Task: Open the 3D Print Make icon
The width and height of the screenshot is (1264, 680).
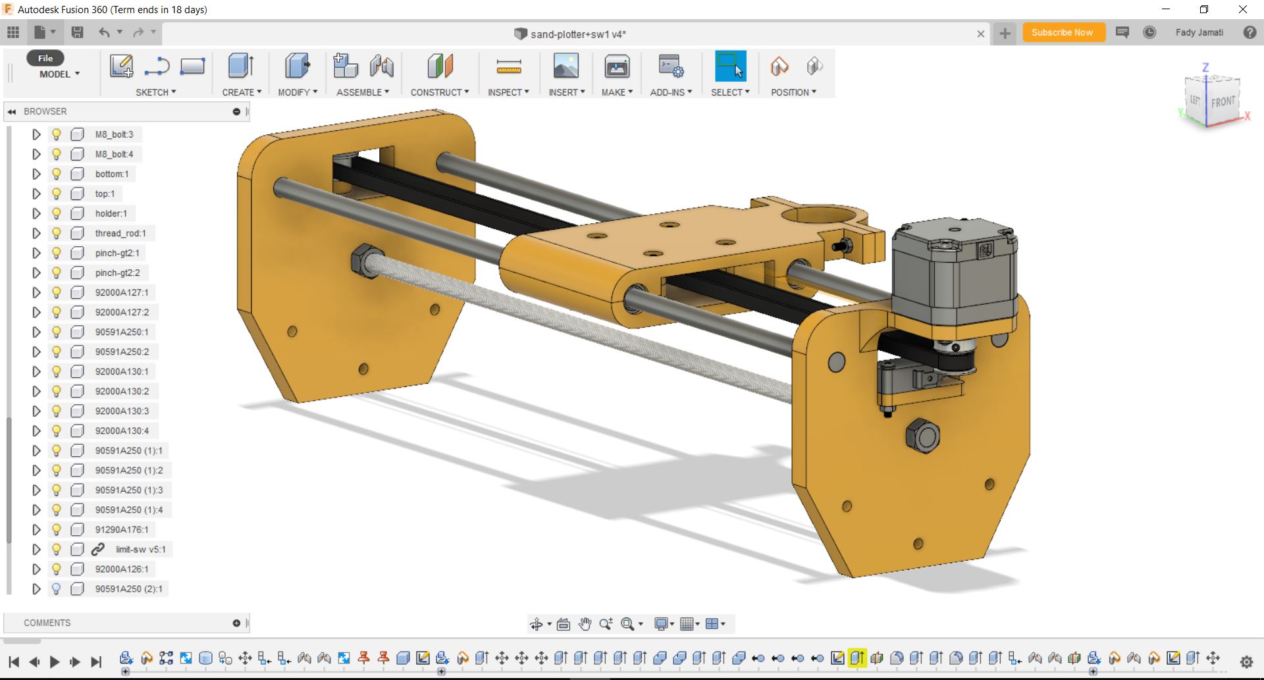Action: click(x=616, y=66)
